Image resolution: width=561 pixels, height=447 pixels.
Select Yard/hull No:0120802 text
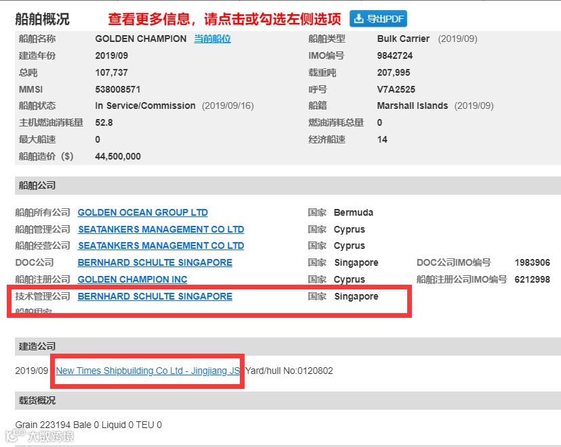pyautogui.click(x=289, y=371)
